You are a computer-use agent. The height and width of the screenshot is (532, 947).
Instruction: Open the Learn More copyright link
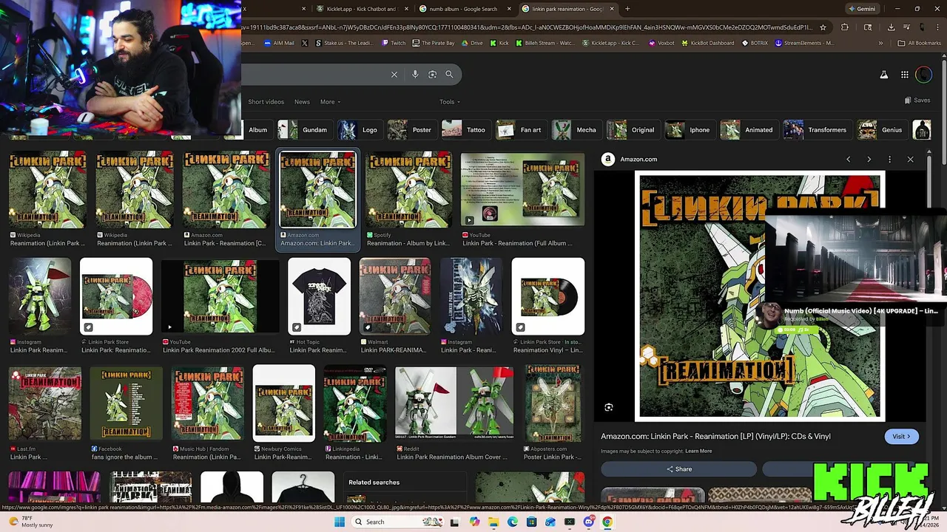[x=698, y=451]
